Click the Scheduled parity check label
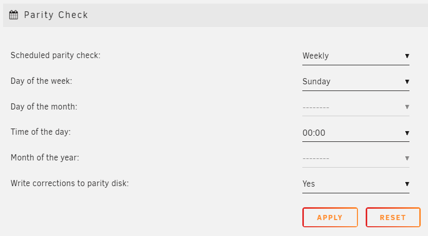Screen dimensions: 428x236 (56, 56)
